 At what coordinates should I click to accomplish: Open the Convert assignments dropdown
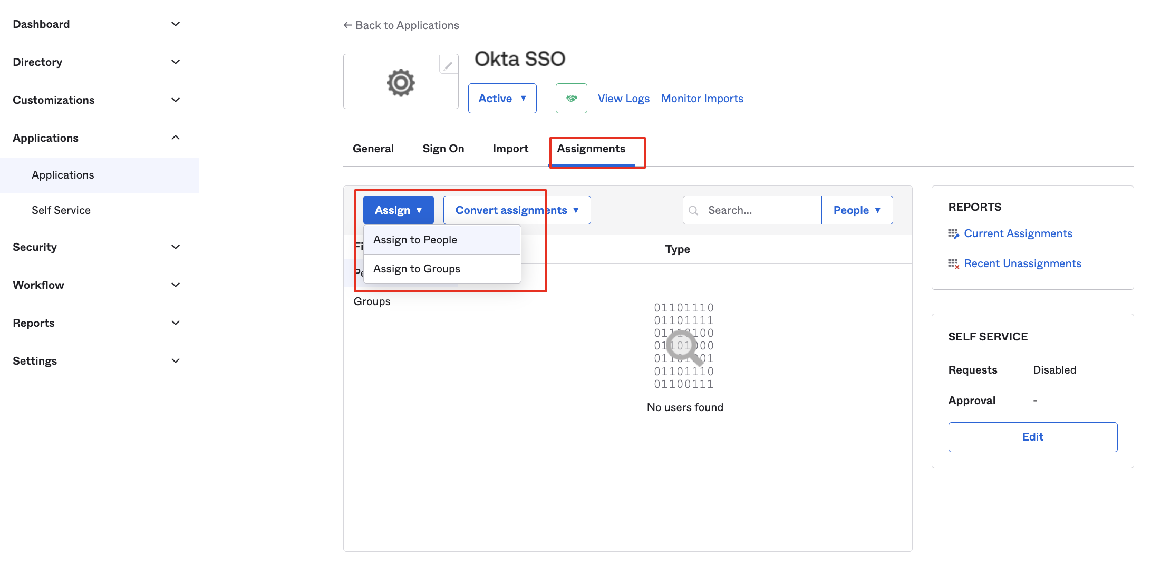point(517,210)
